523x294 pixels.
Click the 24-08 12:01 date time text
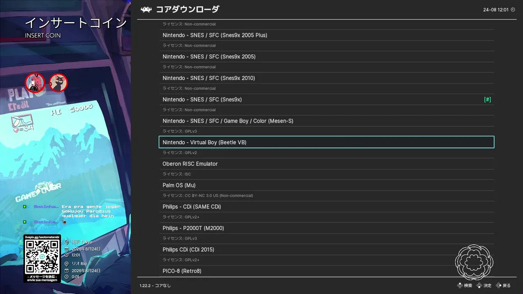click(496, 10)
